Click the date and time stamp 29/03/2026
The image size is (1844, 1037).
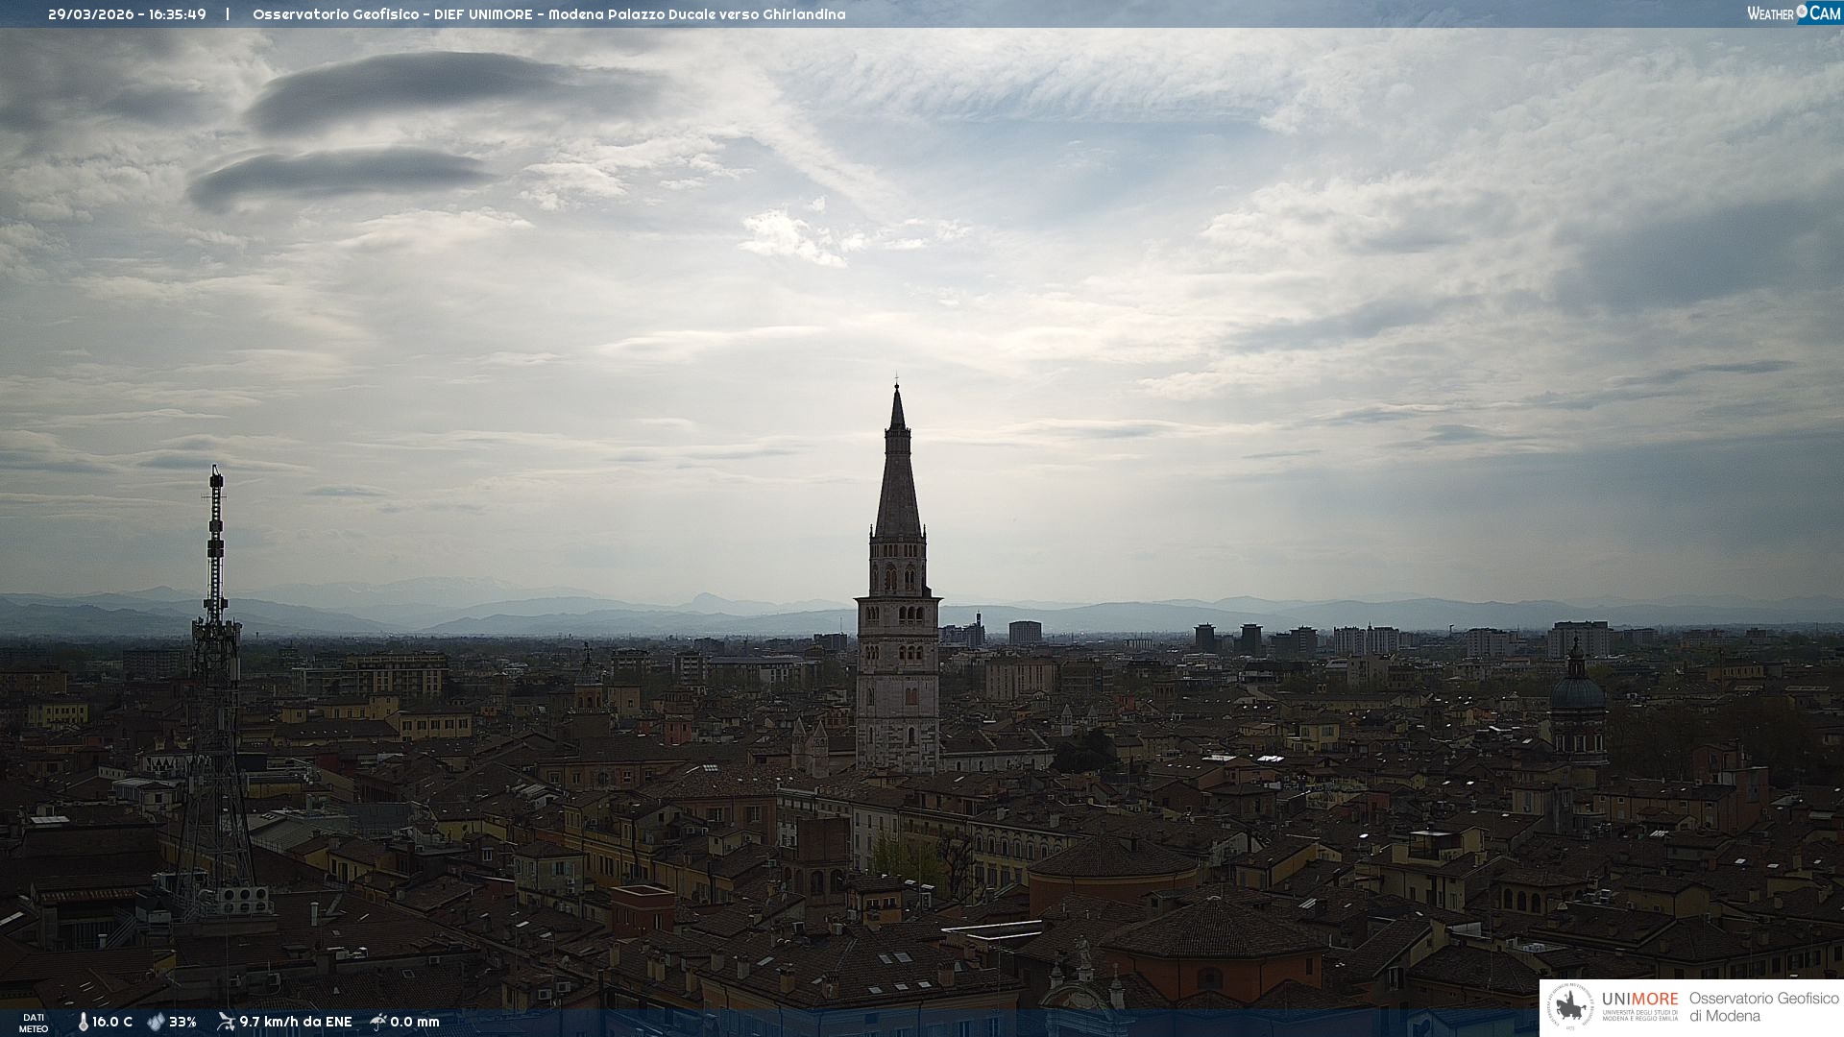tap(127, 14)
